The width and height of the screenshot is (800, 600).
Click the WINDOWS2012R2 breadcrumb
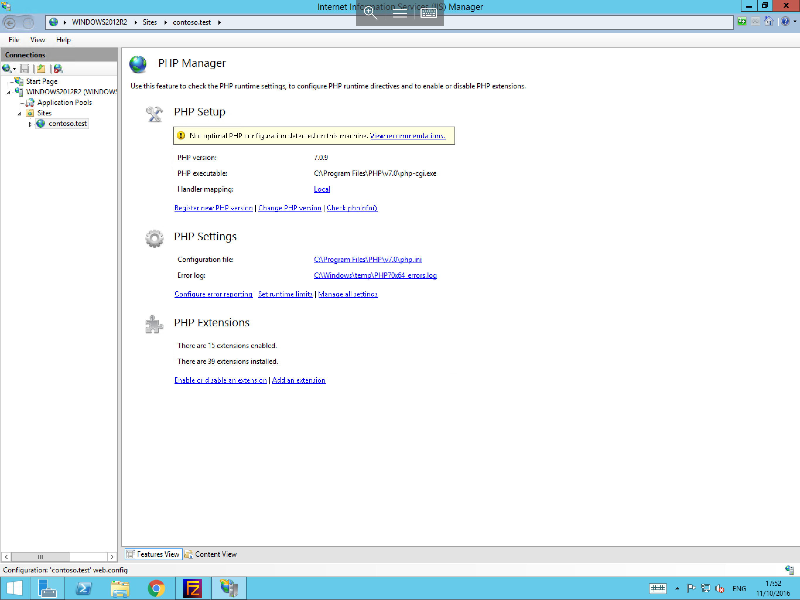tap(100, 22)
